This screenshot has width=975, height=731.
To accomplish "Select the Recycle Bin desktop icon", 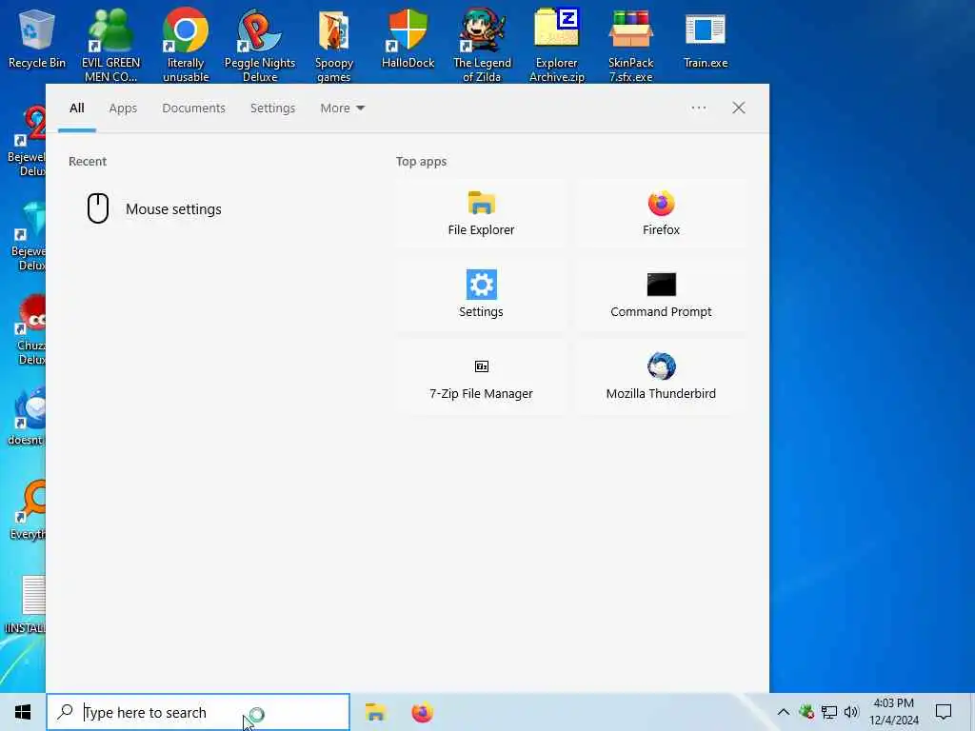I will [x=37, y=38].
